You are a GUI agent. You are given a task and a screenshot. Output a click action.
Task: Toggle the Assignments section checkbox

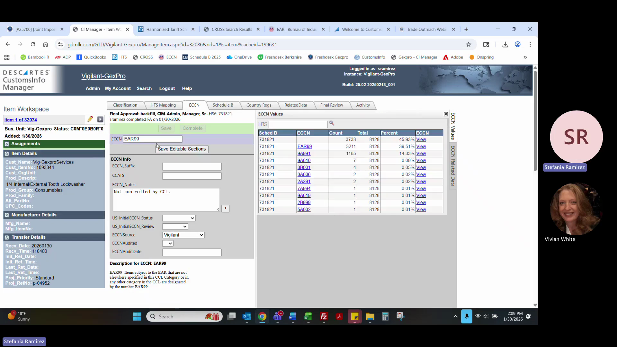[x=7, y=144]
